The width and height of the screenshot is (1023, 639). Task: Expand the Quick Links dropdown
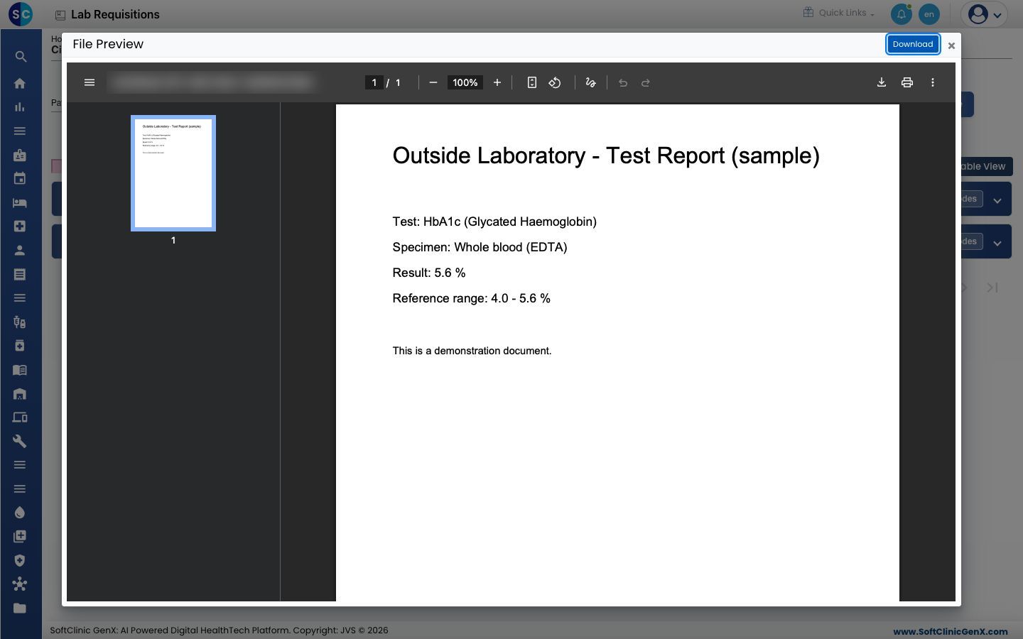(x=839, y=13)
